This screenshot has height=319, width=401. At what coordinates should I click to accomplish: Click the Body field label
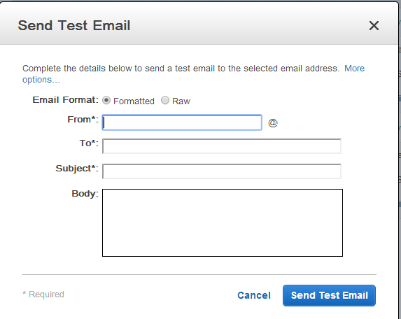(x=85, y=194)
